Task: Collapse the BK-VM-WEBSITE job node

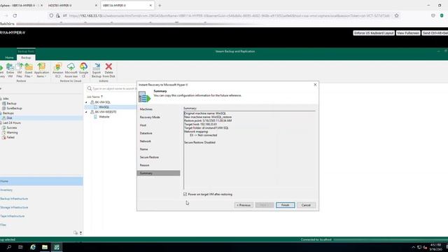Action: point(86,112)
